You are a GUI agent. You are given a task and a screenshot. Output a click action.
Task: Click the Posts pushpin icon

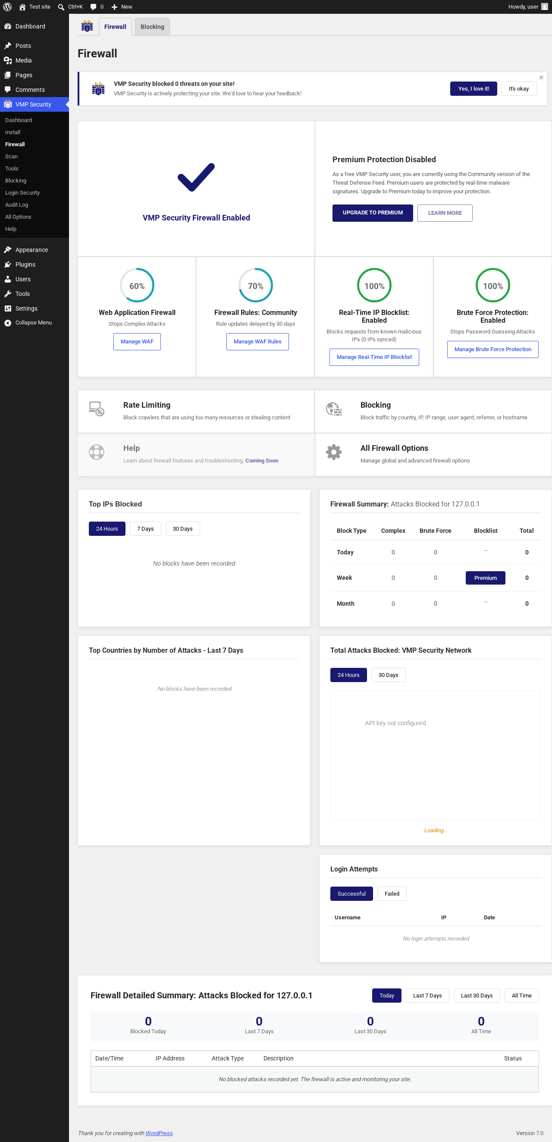(x=7, y=46)
